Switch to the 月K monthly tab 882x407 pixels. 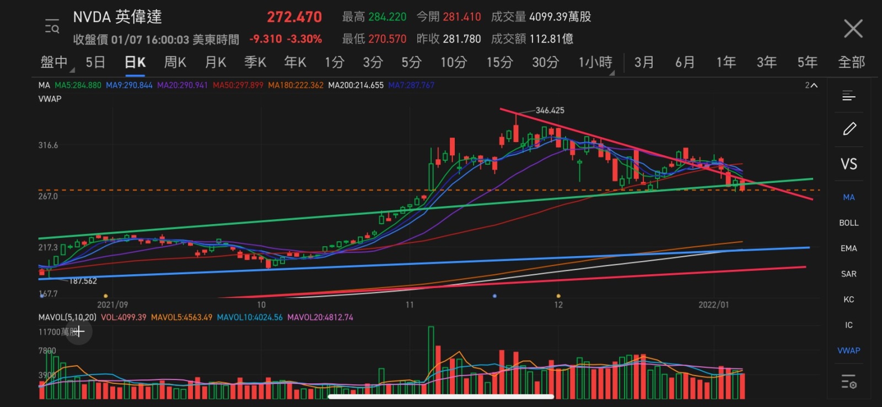[x=216, y=62]
